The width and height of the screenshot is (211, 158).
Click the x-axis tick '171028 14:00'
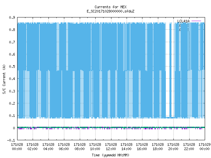pos(126,147)
